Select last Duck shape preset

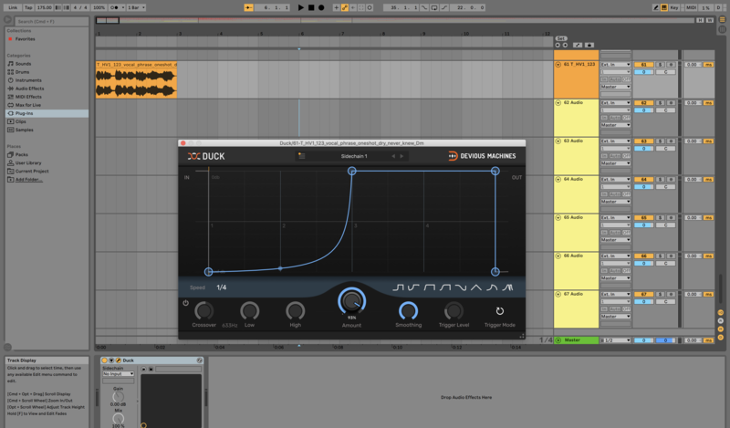(x=507, y=287)
